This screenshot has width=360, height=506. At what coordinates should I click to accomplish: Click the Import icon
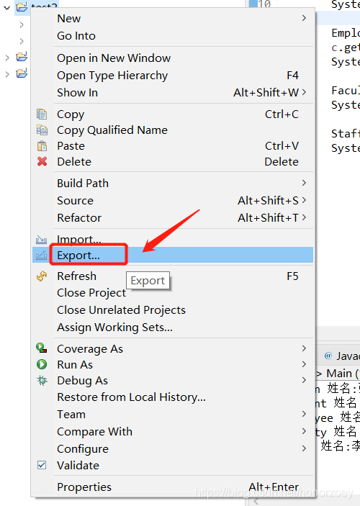click(x=41, y=240)
